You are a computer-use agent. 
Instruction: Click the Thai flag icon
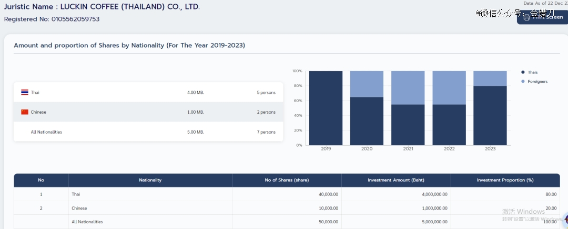pyautogui.click(x=25, y=92)
